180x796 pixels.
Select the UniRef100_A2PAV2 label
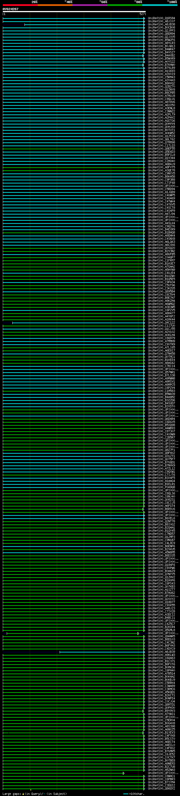161,117
